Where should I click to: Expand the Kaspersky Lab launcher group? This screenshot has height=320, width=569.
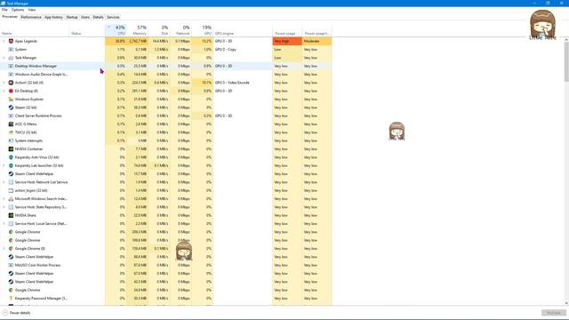4,166
